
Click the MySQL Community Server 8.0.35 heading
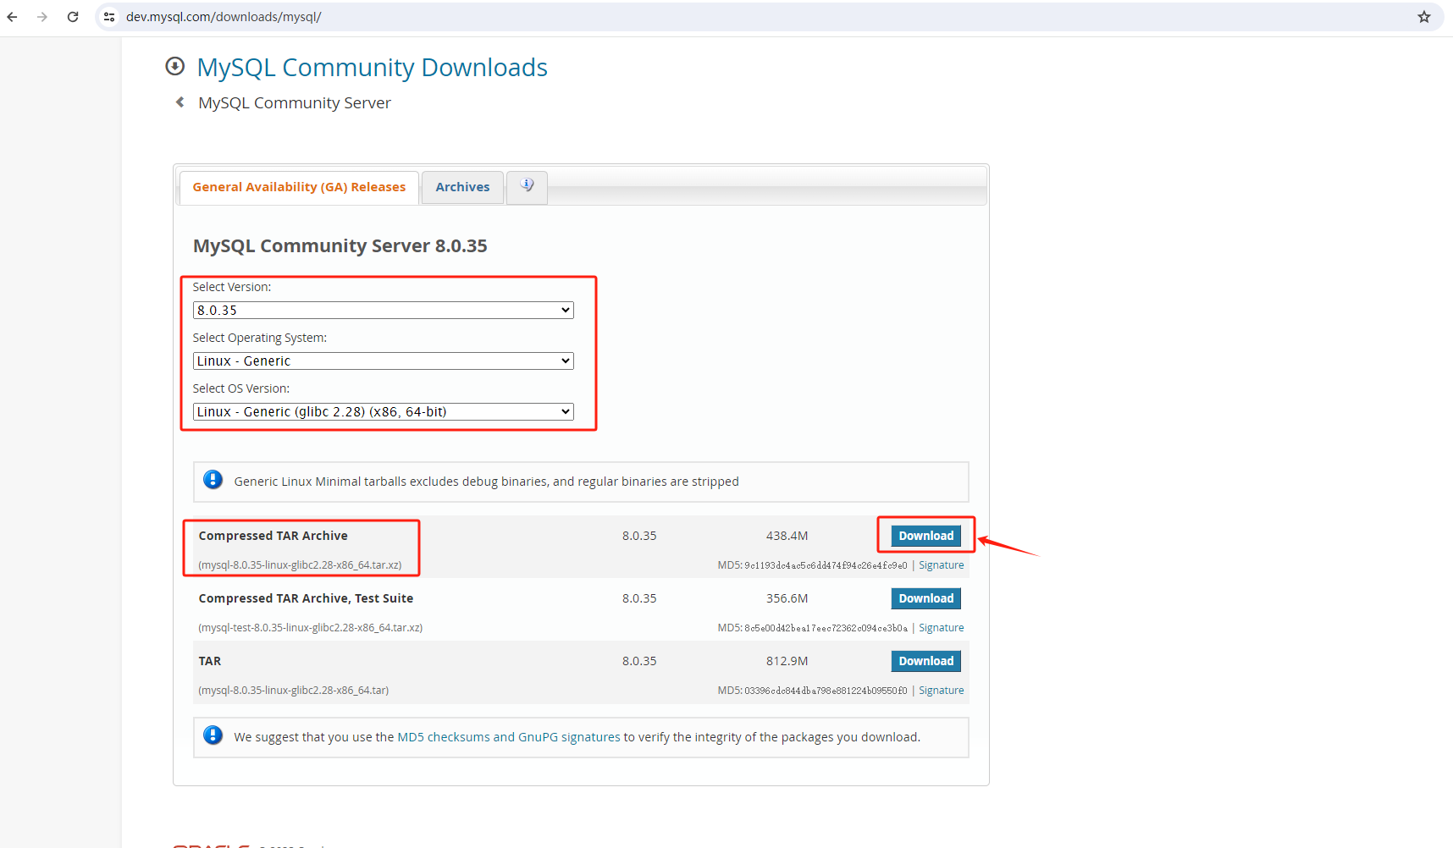340,246
